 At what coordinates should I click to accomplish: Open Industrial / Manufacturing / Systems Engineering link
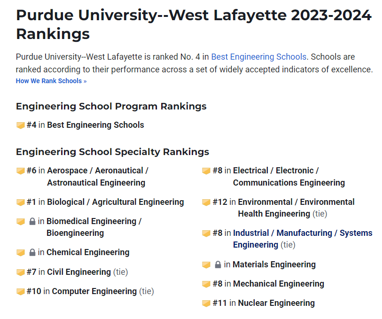click(303, 239)
